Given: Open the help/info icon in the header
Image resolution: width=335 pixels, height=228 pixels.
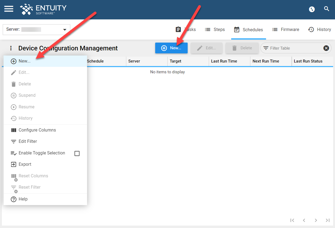Looking at the screenshot, I should (311, 9).
